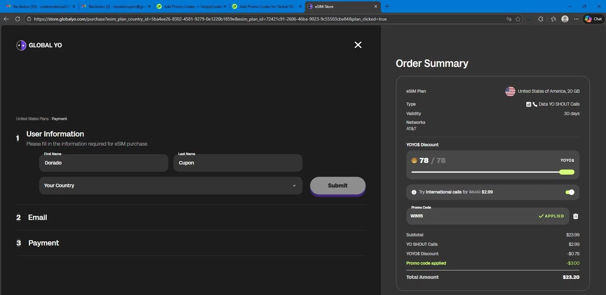This screenshot has height=295, width=606.
Task: Click the Subtotal $23.99 value
Action: pyautogui.click(x=573, y=235)
